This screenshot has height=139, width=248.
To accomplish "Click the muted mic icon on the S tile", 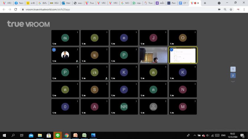I will [x=83, y=95].
